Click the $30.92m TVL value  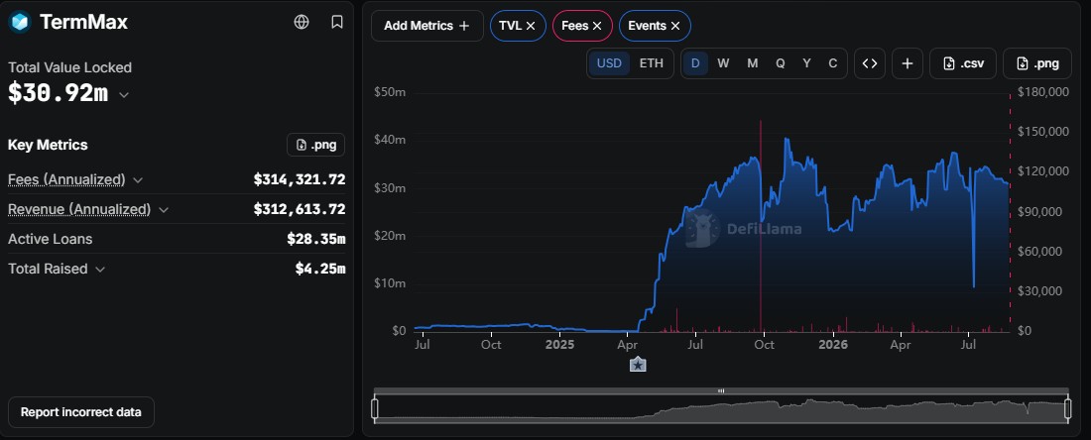tap(58, 93)
